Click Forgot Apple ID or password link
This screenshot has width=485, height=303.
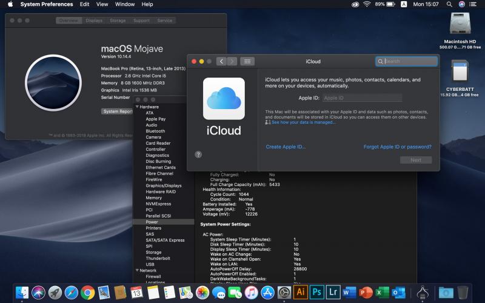coord(398,147)
